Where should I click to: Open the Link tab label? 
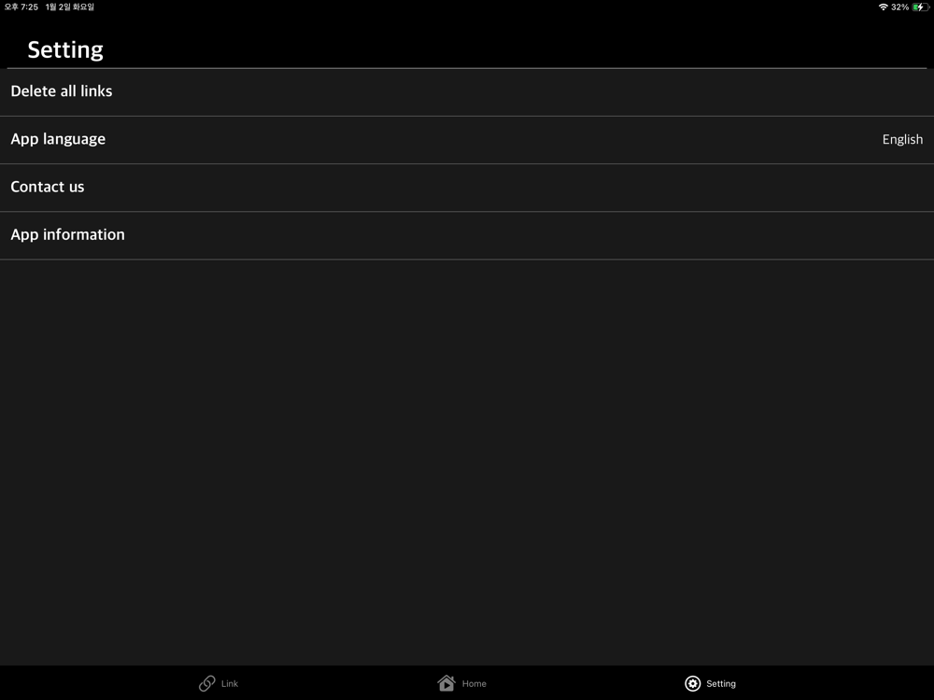[x=230, y=684]
